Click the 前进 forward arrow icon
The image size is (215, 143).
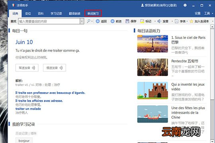pos(112,21)
